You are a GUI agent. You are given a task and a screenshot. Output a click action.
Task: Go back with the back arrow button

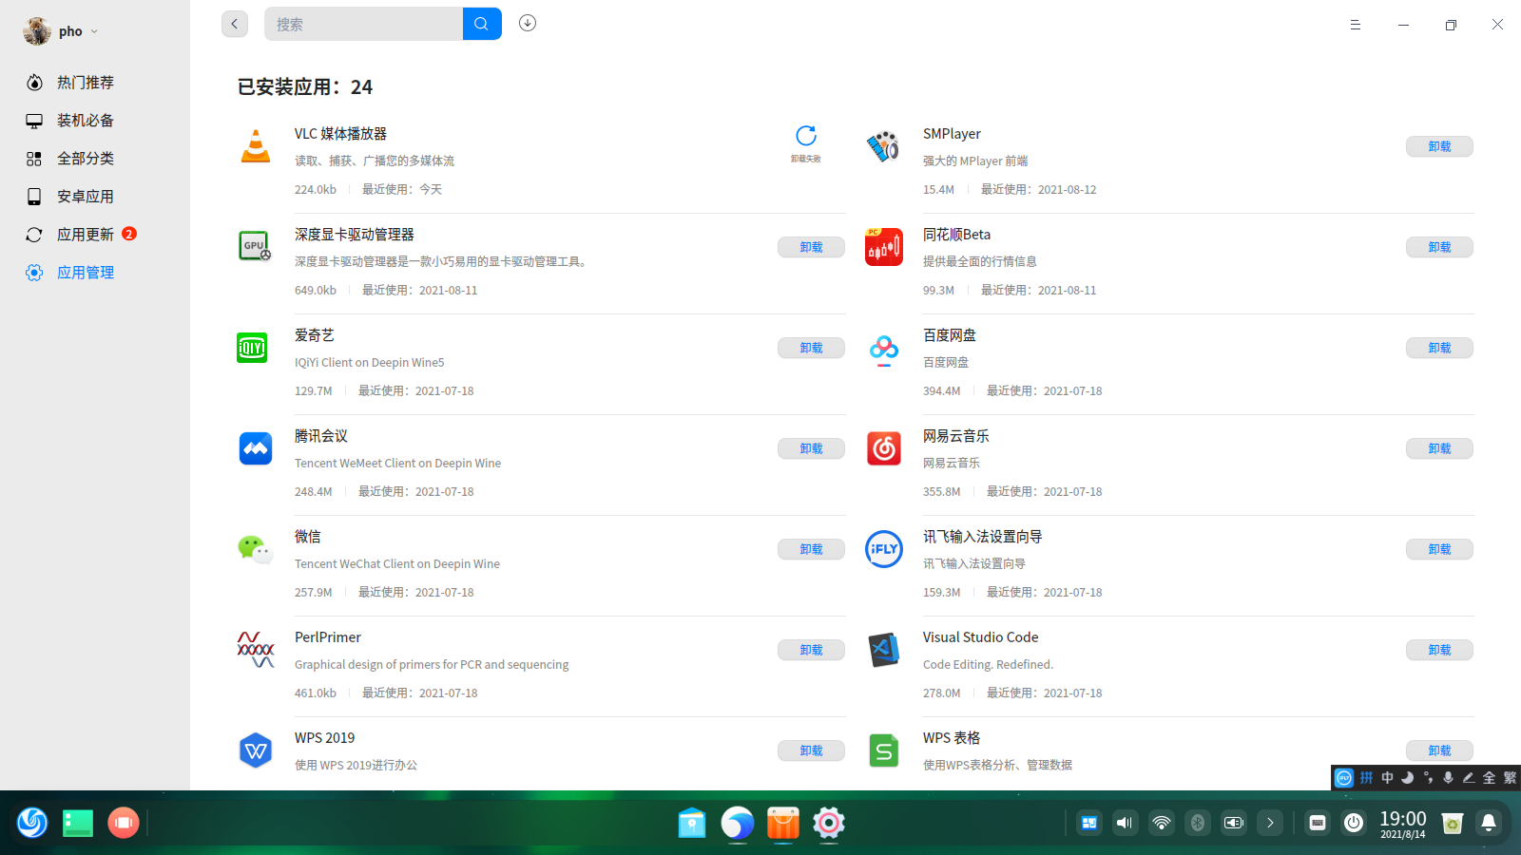[235, 24]
